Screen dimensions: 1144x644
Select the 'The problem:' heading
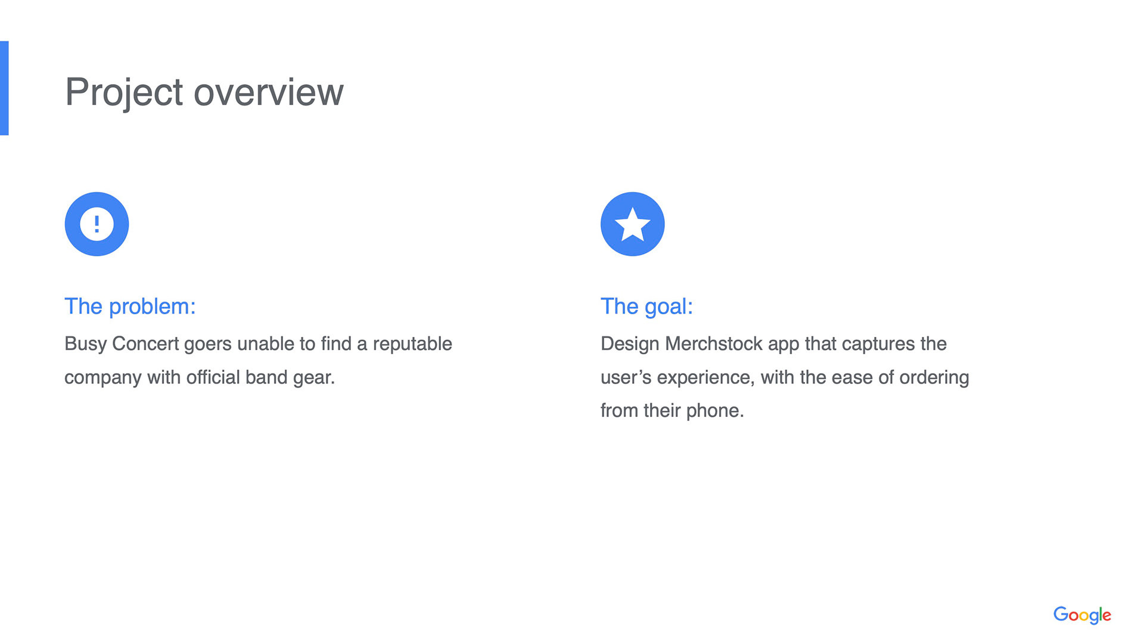(130, 306)
